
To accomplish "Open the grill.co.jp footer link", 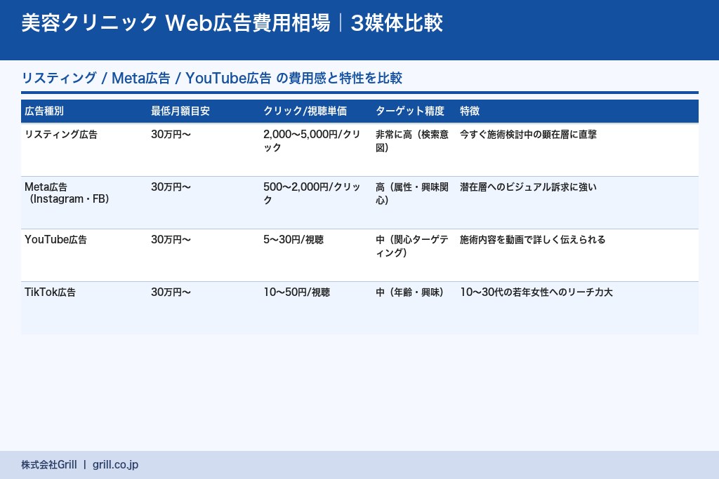I will 114,464.
